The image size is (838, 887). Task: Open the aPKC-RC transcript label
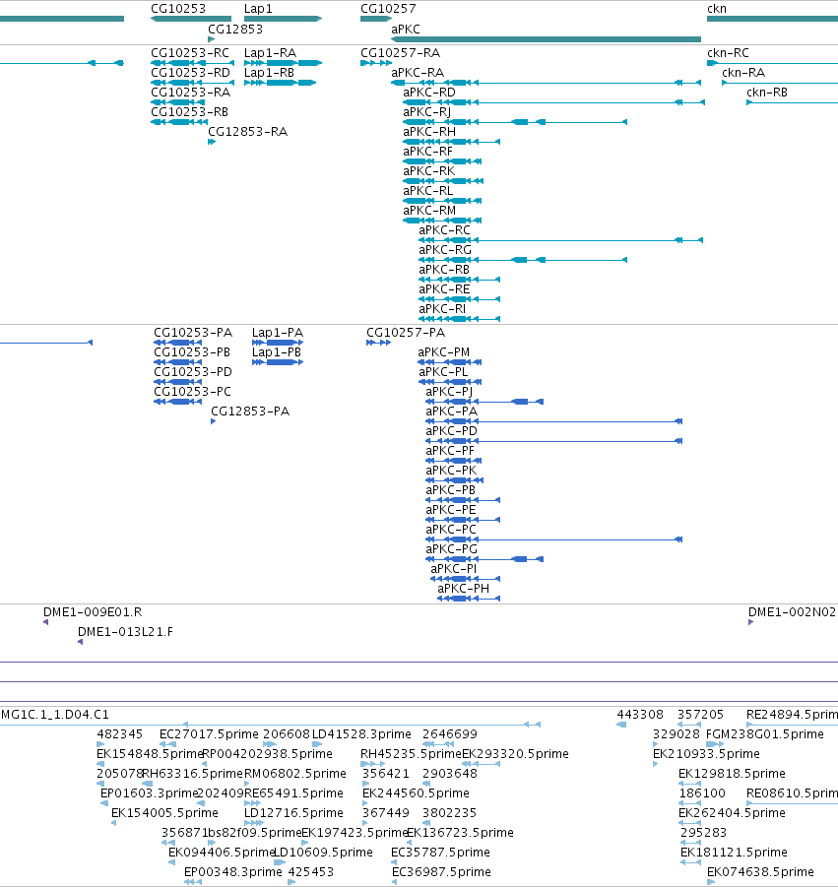point(445,230)
